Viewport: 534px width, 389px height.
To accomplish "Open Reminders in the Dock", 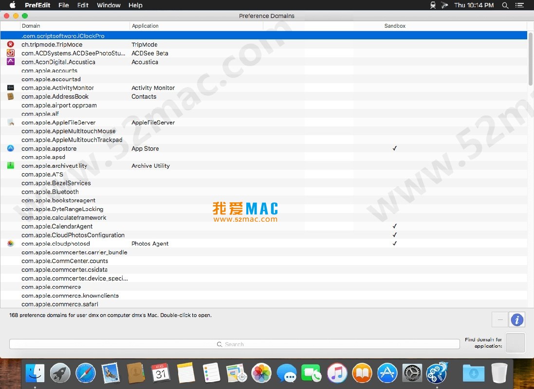I will click(x=211, y=373).
